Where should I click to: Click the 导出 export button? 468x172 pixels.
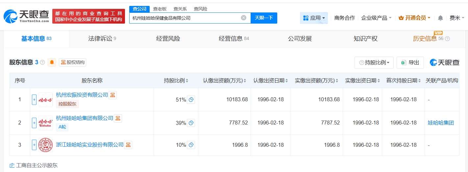coord(410,63)
